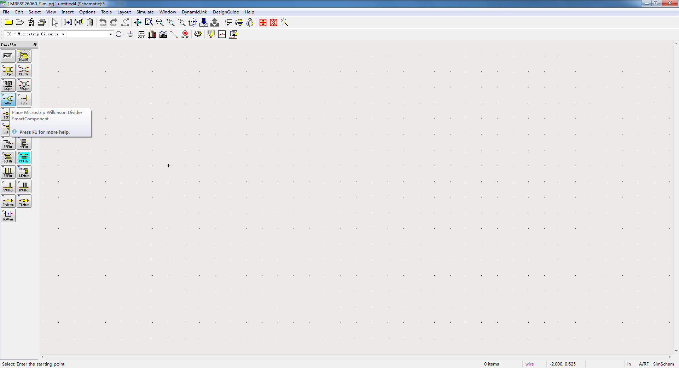Click the New schematic folder icon
The width and height of the screenshot is (679, 368).
click(x=9, y=23)
